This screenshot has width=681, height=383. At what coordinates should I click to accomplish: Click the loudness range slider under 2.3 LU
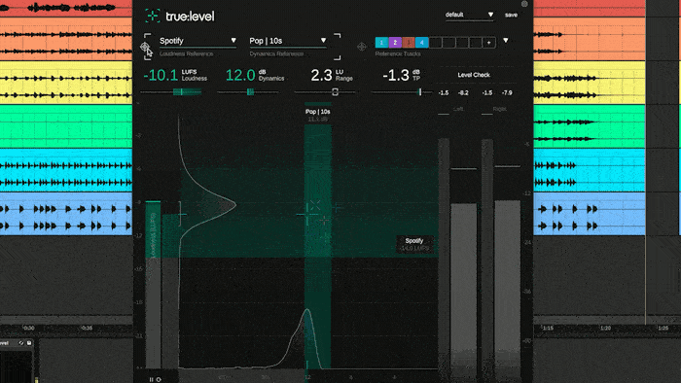click(x=325, y=92)
